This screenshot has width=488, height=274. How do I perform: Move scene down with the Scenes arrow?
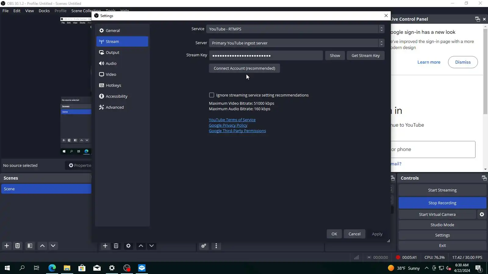pyautogui.click(x=53, y=246)
